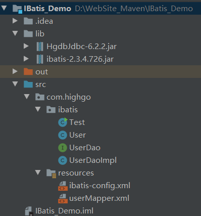Click the green UserDao interface icon
201x216 pixels.
coord(63,148)
